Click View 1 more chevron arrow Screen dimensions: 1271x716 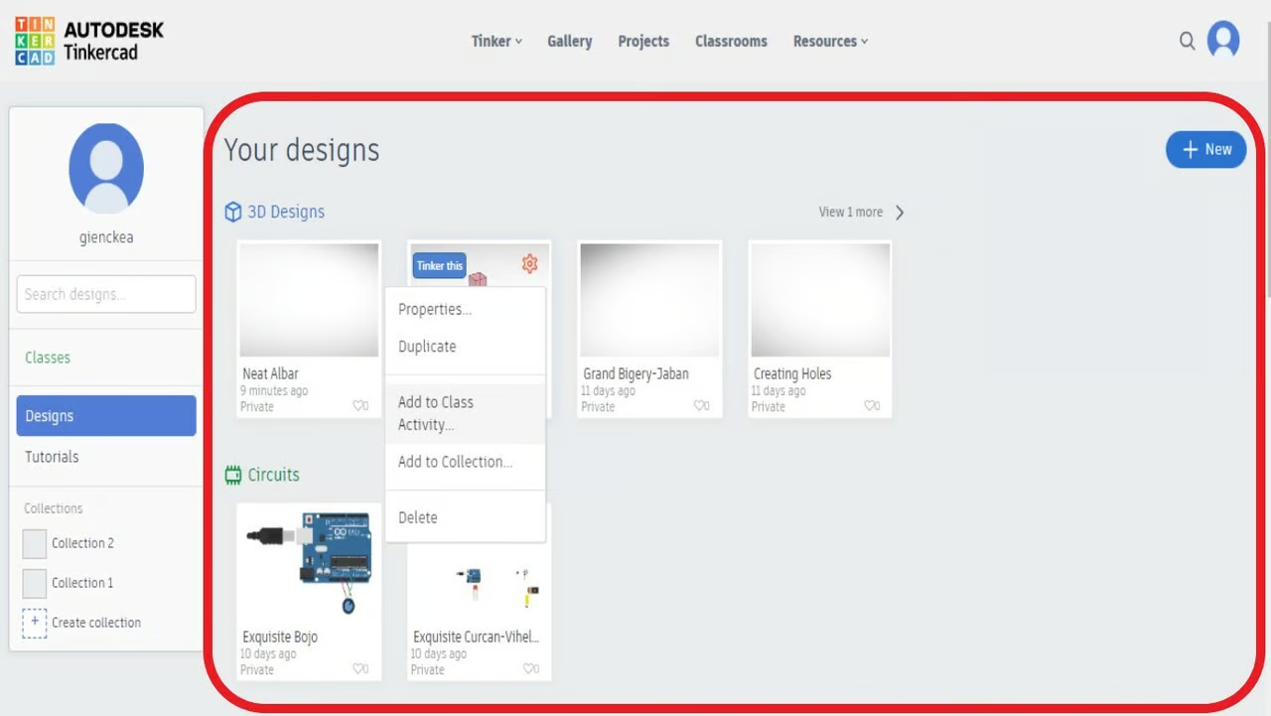pyautogui.click(x=900, y=213)
